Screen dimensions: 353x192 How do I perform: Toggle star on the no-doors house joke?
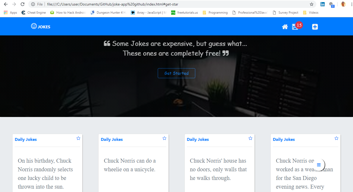(x=250, y=138)
